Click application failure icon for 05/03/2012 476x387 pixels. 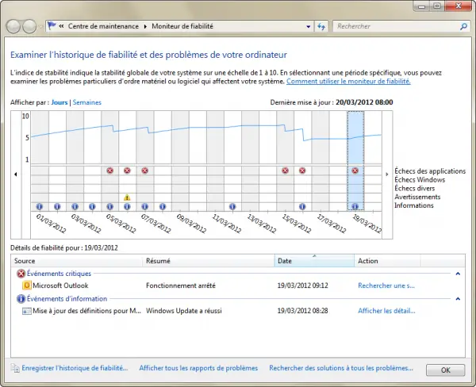(x=110, y=171)
